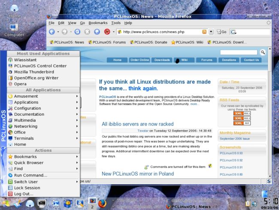Click the Stop loading icon in Firefox
This screenshot has height=210, width=279.
87,32
